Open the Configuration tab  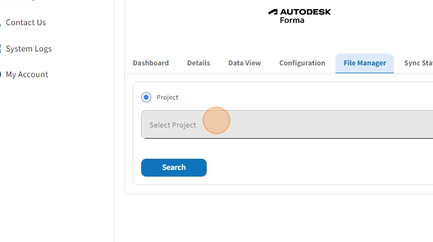pyautogui.click(x=302, y=63)
